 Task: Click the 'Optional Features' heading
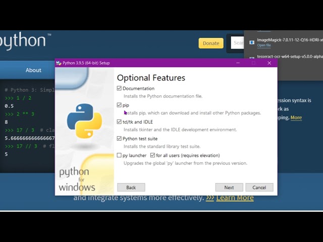pos(151,78)
